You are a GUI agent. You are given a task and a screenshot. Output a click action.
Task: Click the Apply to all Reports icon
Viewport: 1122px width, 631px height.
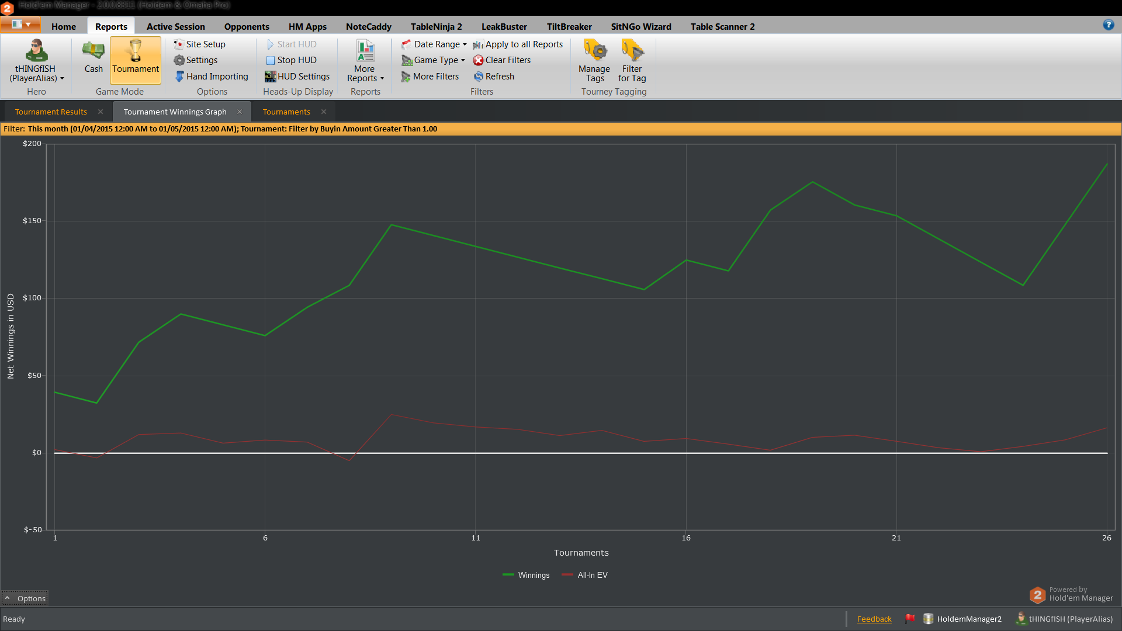pos(478,44)
